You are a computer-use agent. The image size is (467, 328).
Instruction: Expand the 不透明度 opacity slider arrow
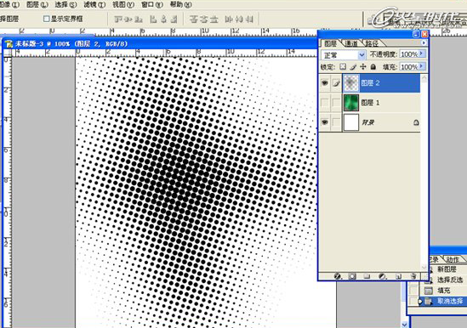[x=422, y=54]
